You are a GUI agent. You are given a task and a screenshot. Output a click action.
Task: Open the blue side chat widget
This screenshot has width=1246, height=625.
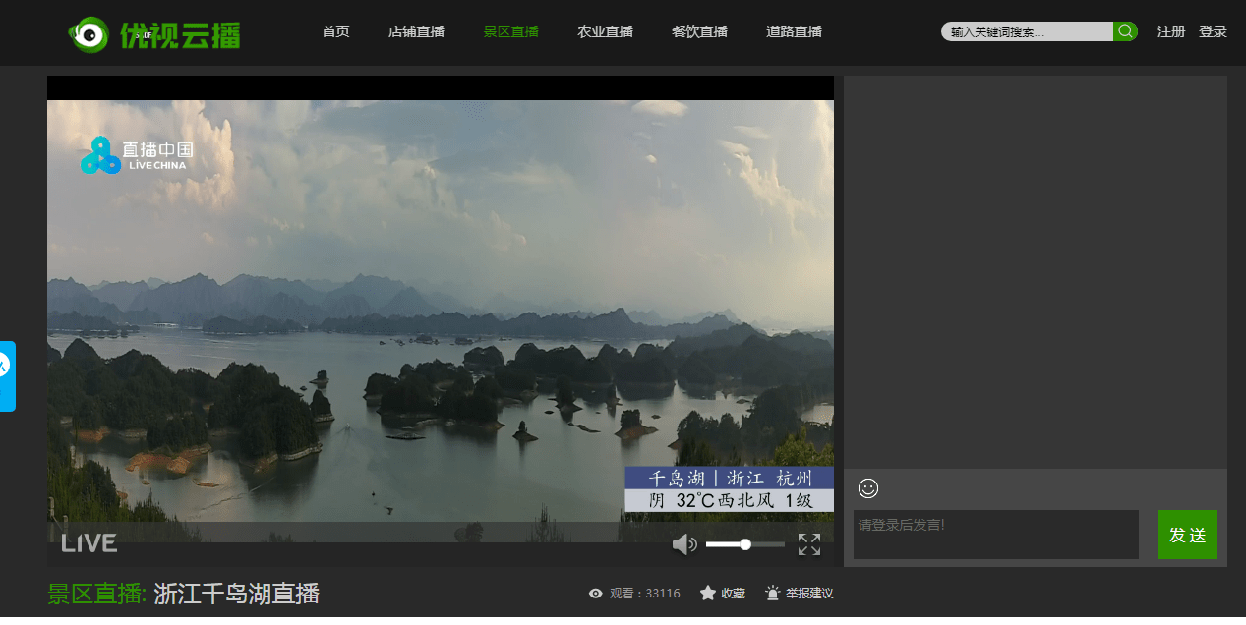[x=7, y=375]
